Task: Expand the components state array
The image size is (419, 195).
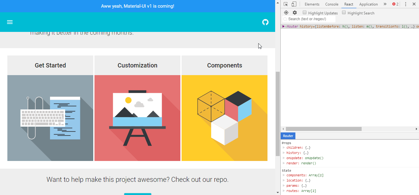Action: click(284, 175)
